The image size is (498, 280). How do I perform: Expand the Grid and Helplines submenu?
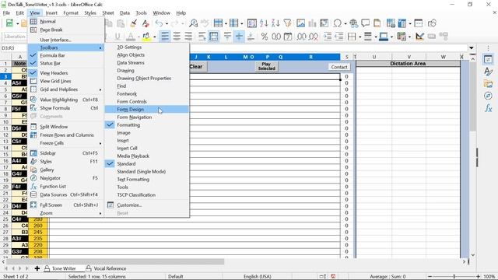pos(65,89)
